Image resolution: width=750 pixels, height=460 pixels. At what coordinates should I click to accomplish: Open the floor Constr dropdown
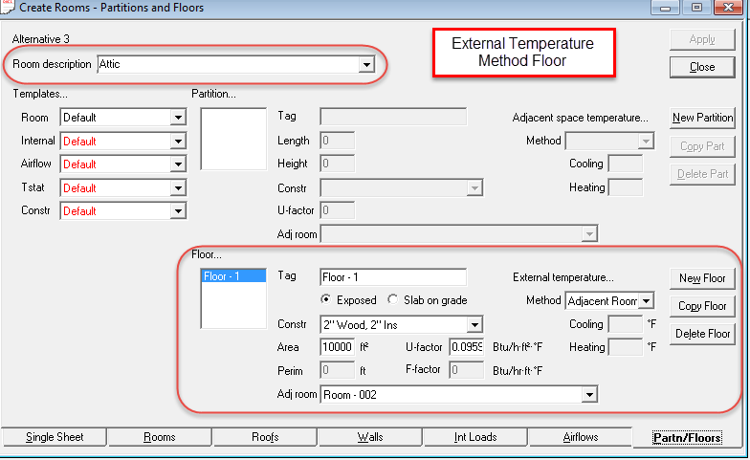point(474,324)
